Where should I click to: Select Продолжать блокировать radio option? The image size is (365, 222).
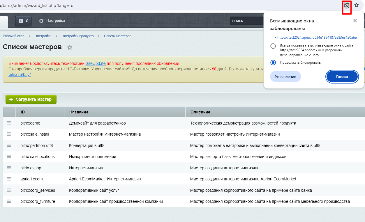[x=273, y=63]
